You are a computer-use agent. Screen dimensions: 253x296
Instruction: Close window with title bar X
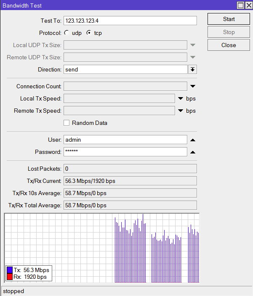[x=249, y=5]
